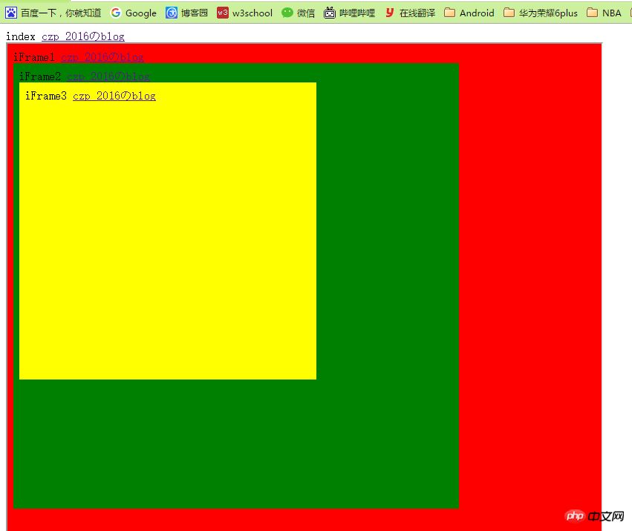
Task: Click the Baidu paw bookmark icon
Action: (11, 13)
